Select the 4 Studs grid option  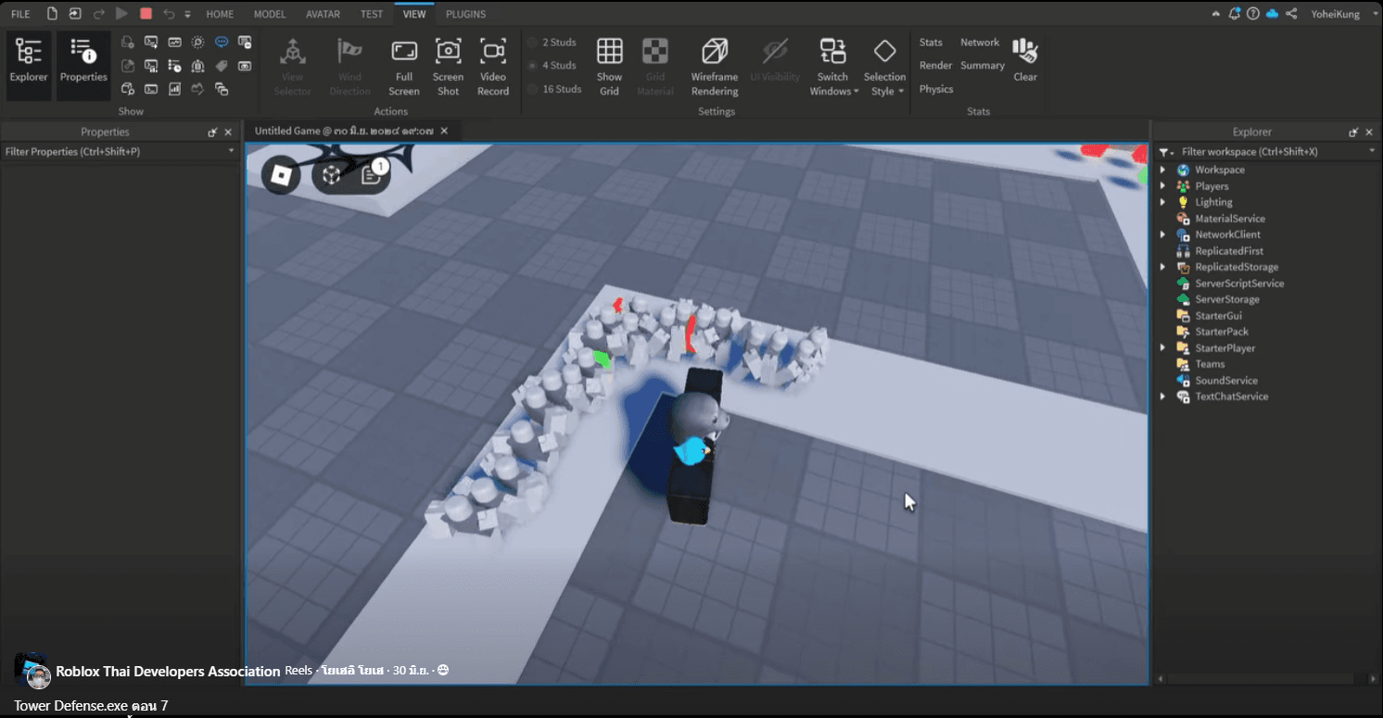pos(552,66)
